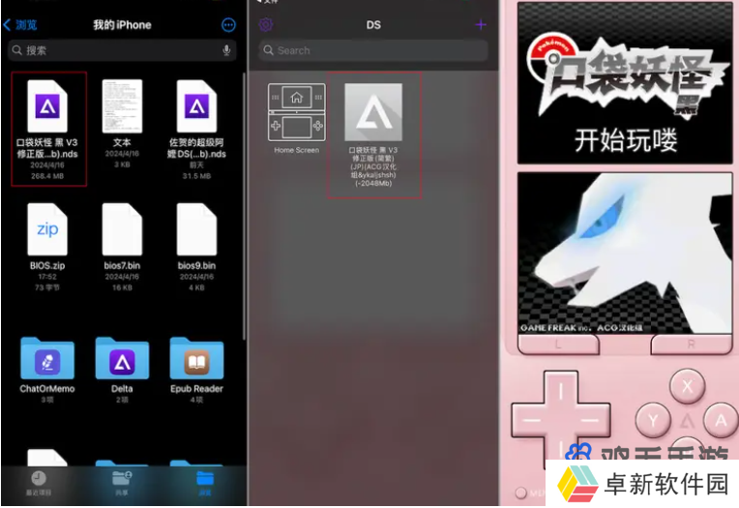Tap the L shoulder button
The height and width of the screenshot is (508, 739).
click(558, 344)
